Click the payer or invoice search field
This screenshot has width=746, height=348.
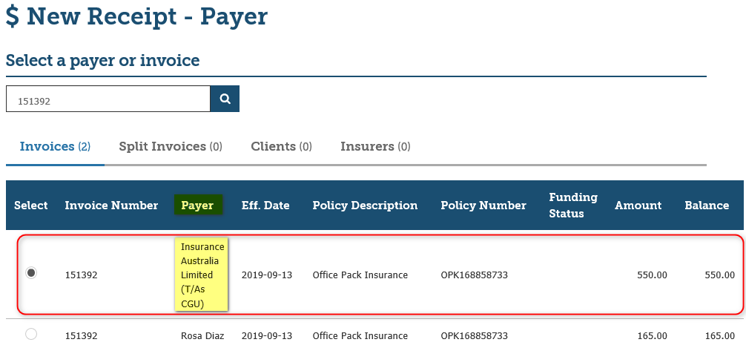coord(108,99)
